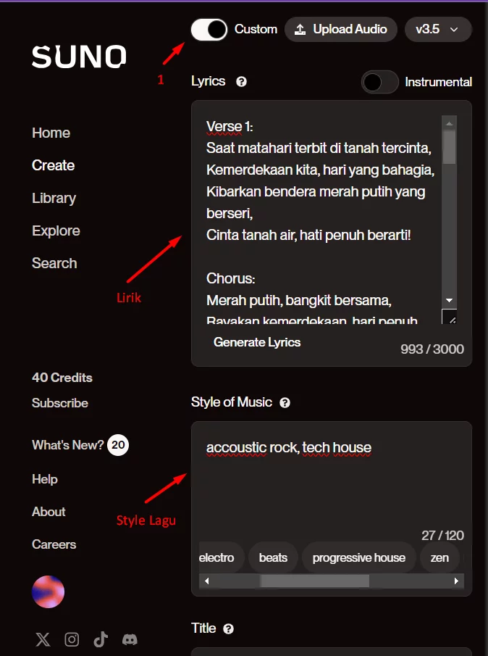
Task: Toggle the Instrumental switch
Action: [x=380, y=82]
